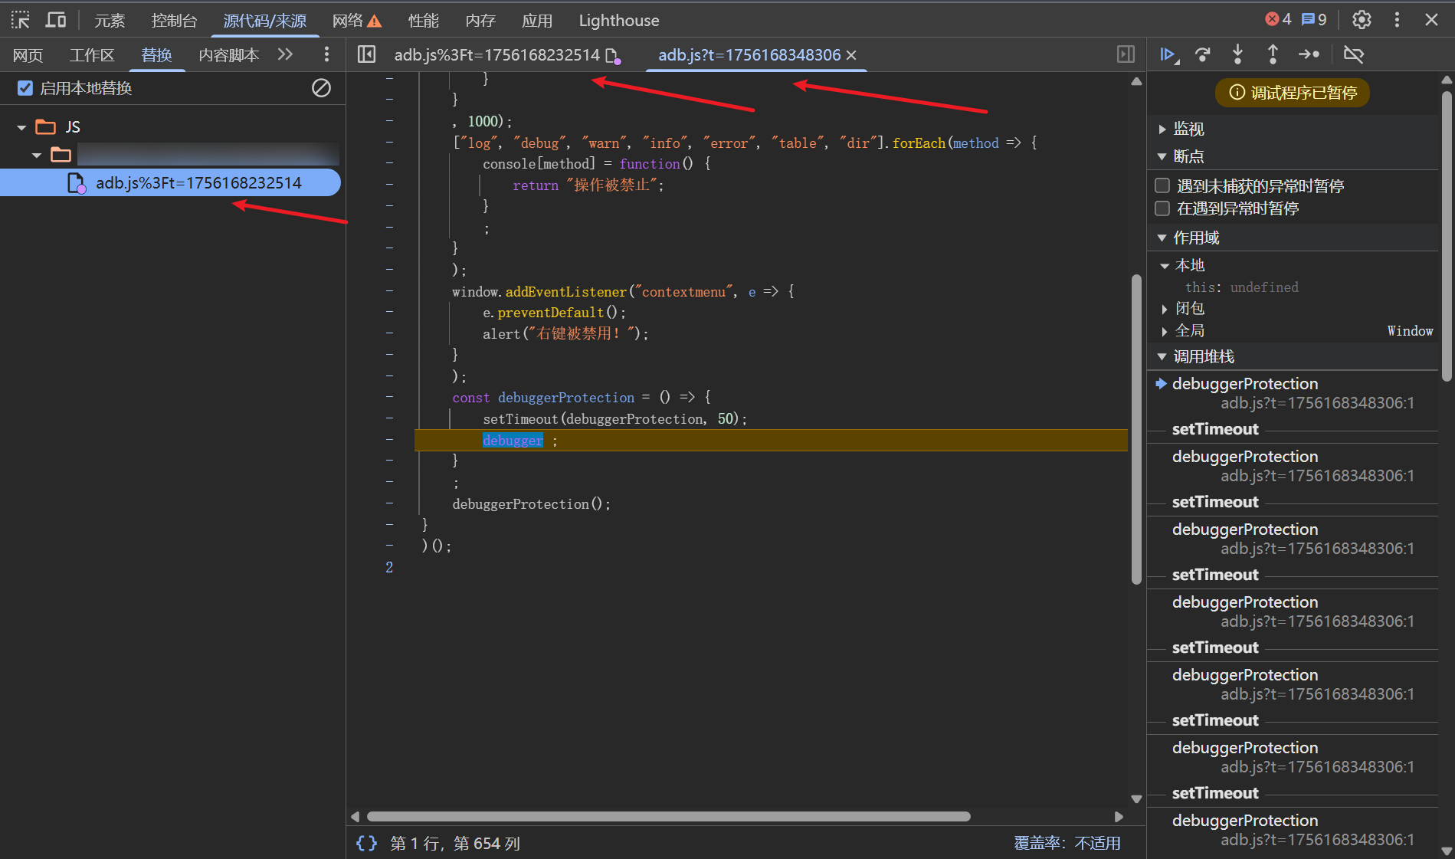Collapse the JS folder tree
1455x859 pixels.
(21, 127)
